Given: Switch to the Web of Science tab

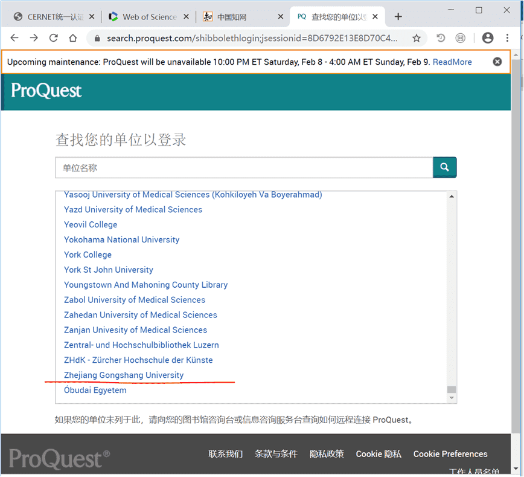Looking at the screenshot, I should click(x=149, y=17).
